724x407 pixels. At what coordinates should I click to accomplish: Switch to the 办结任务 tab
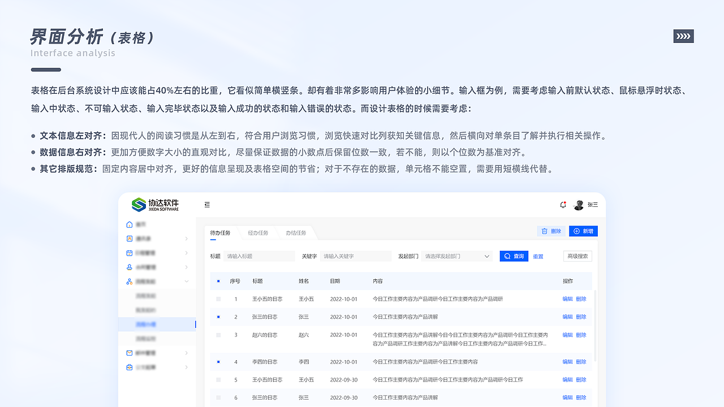296,233
